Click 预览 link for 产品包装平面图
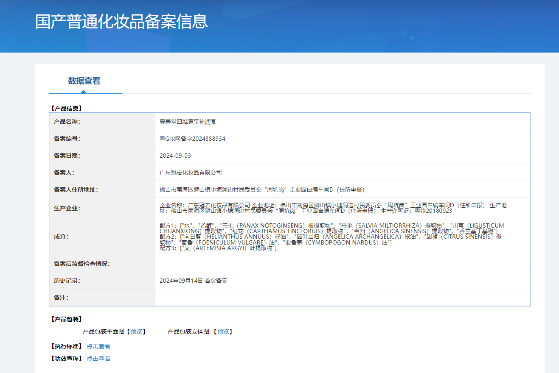 (136, 331)
